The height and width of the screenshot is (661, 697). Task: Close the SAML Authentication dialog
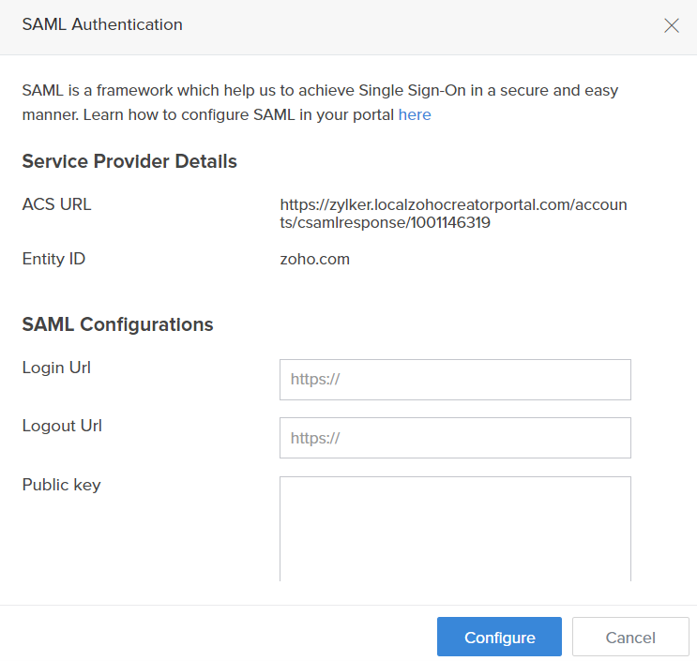672,26
